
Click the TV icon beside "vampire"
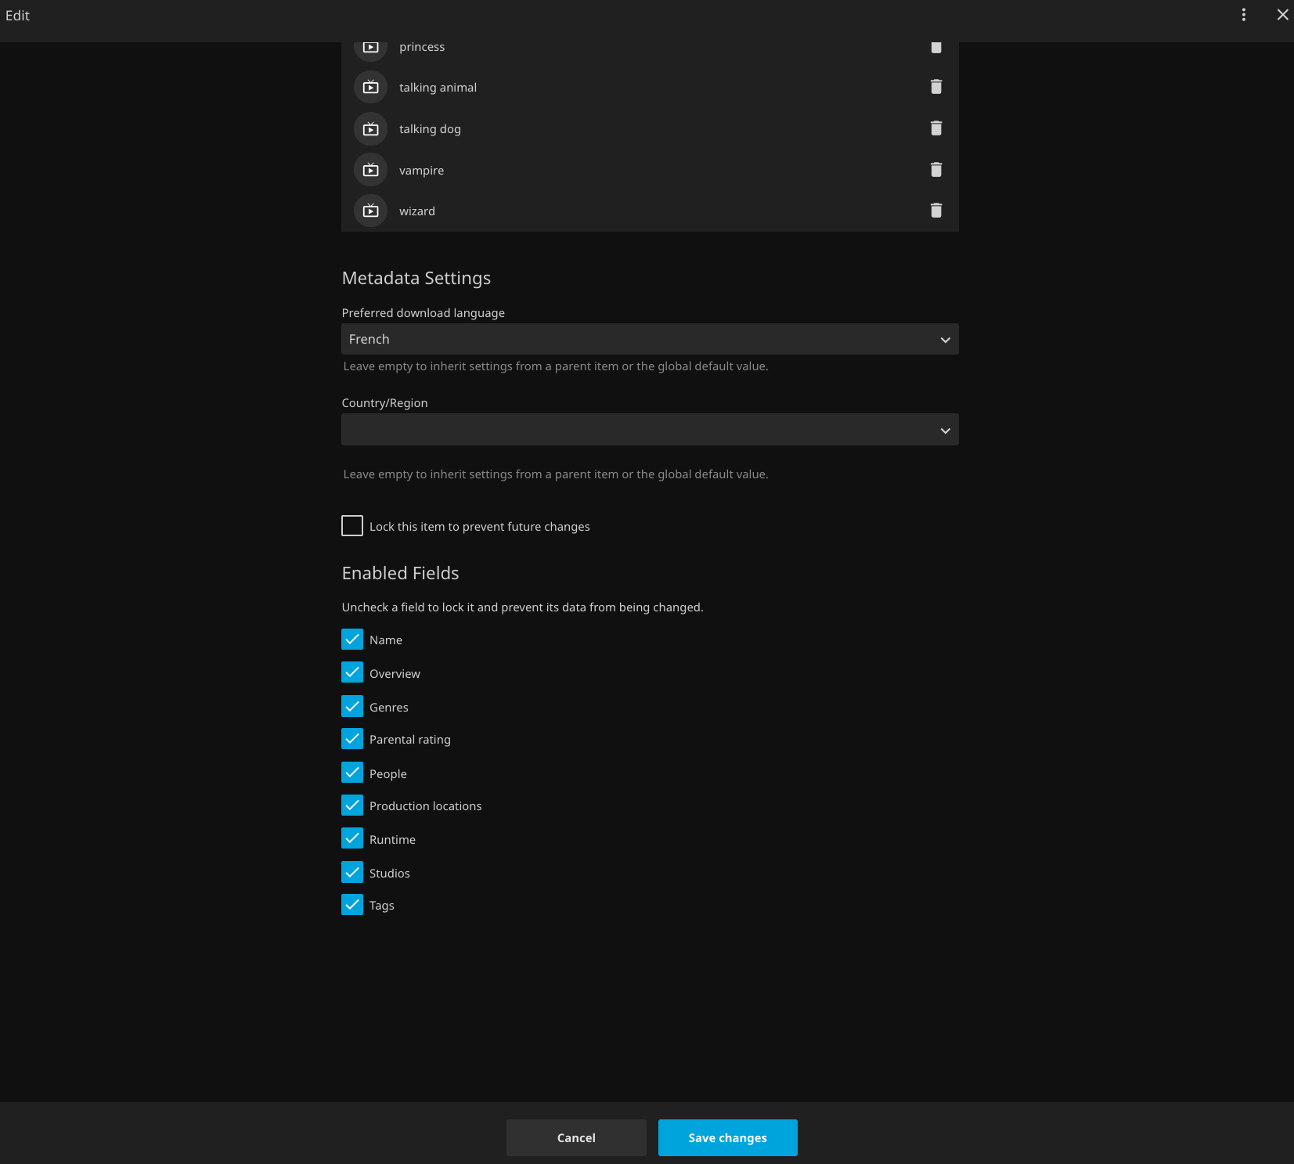click(371, 170)
